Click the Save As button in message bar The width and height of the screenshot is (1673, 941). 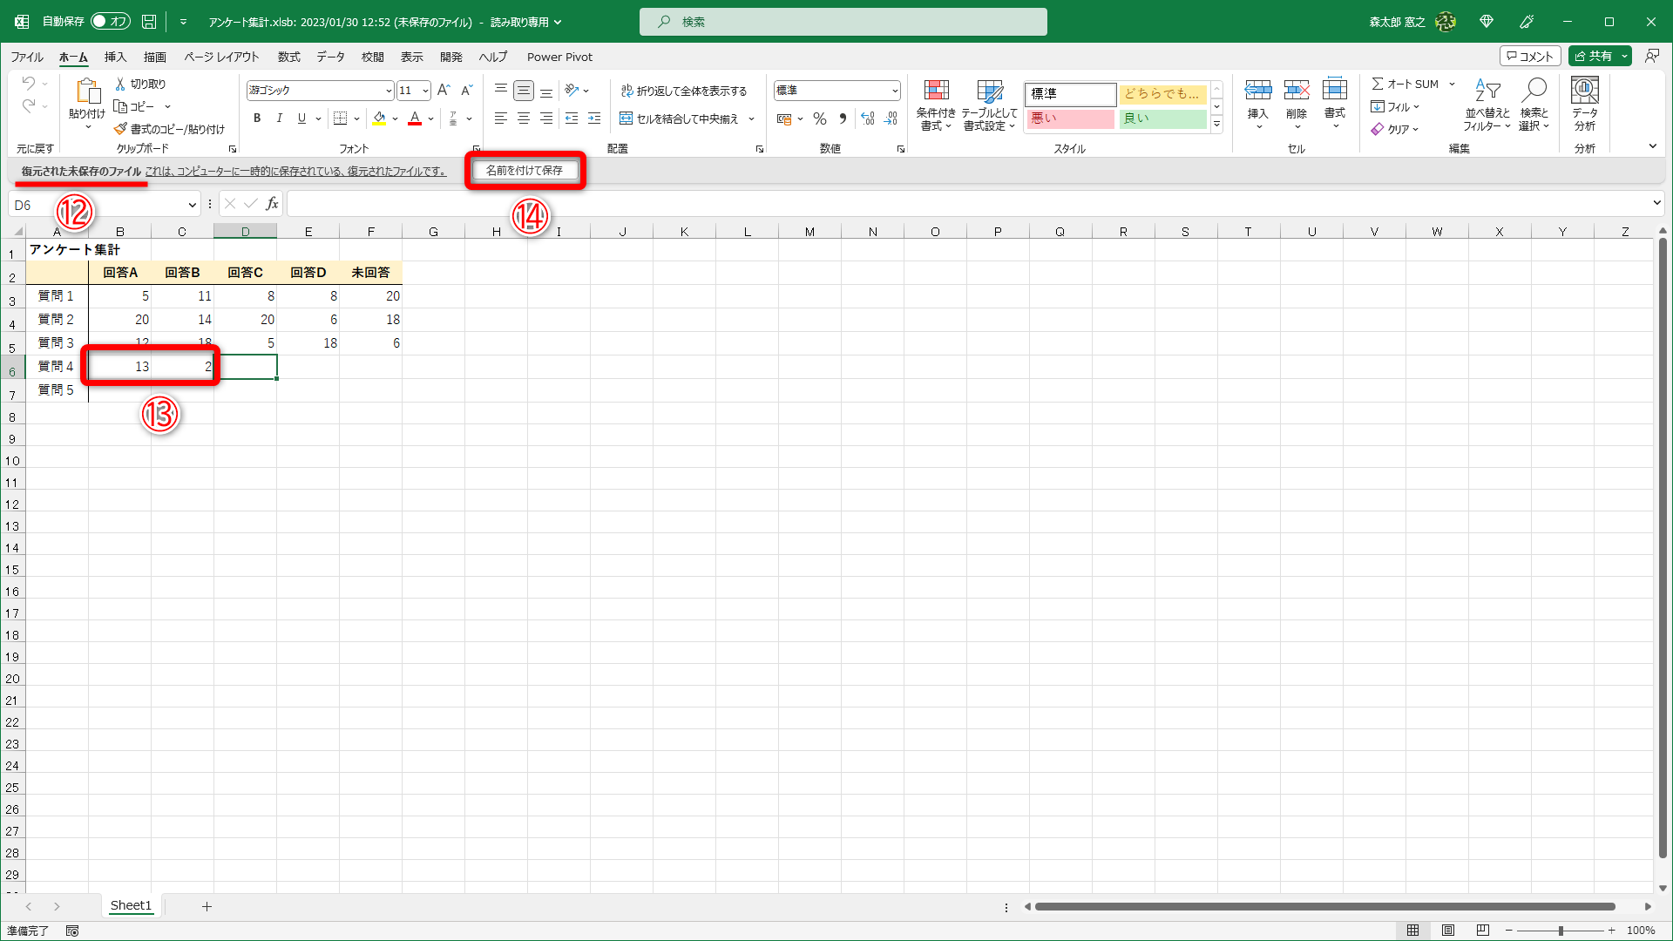click(x=525, y=171)
